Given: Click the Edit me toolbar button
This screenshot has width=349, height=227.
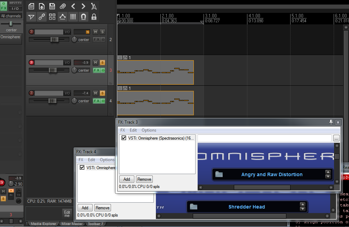Looking at the screenshot, I should [x=67, y=214].
